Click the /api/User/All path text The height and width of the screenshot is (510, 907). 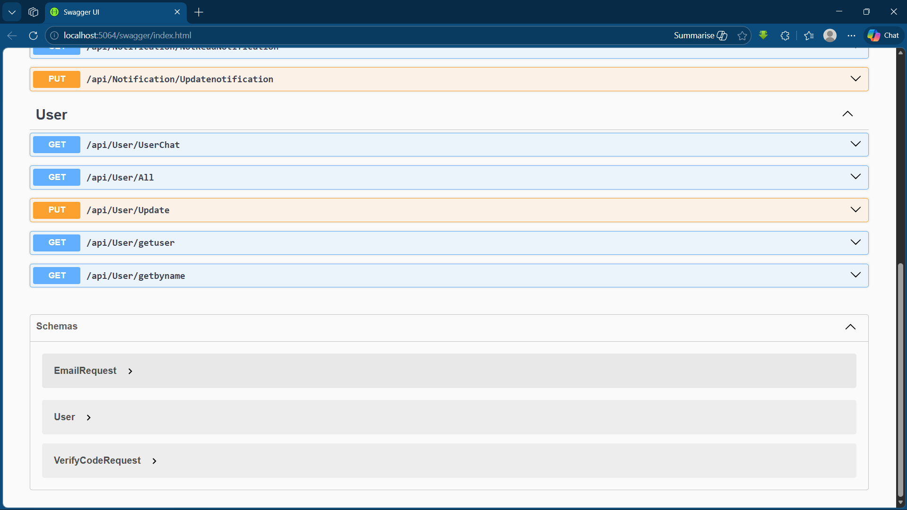point(120,178)
